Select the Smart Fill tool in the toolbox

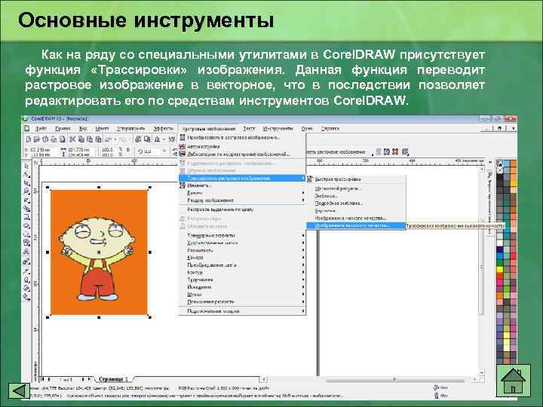point(26,209)
